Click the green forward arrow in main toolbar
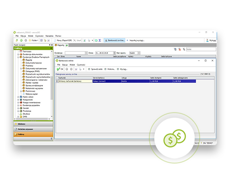Image resolution: width=229 pixels, height=176 pixels. click(21, 40)
